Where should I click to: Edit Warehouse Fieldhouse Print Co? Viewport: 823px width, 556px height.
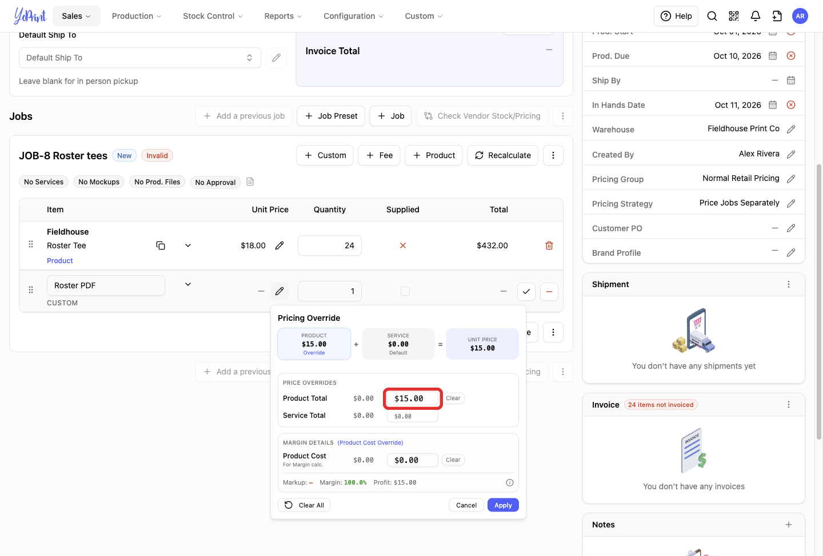[791, 130]
